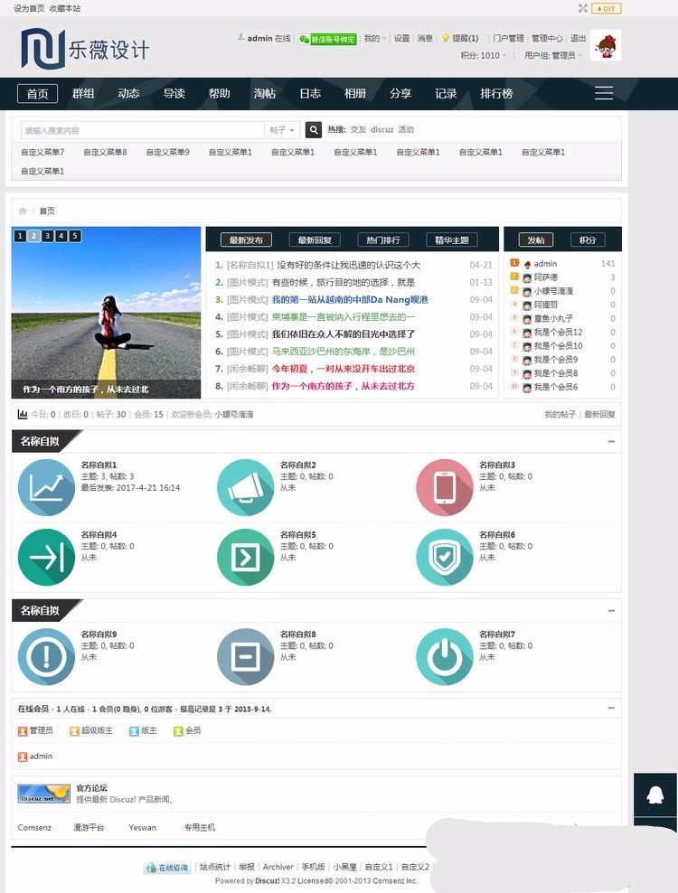Screen dimensions: 678x893
Task: Open the 名称自拟1 chart forum icon
Action: point(46,487)
